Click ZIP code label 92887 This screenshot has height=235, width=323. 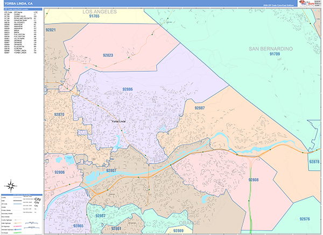200,108
